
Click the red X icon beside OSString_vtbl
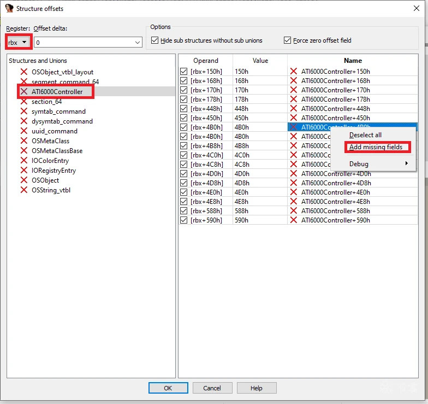pyautogui.click(x=24, y=190)
